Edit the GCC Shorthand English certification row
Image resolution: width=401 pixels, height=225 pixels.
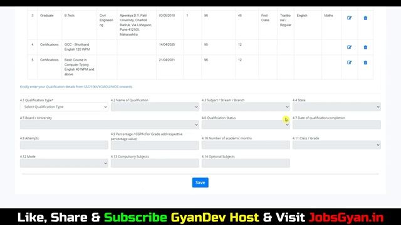pyautogui.click(x=349, y=47)
